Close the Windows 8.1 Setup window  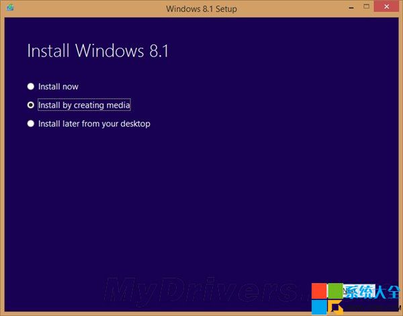click(387, 7)
